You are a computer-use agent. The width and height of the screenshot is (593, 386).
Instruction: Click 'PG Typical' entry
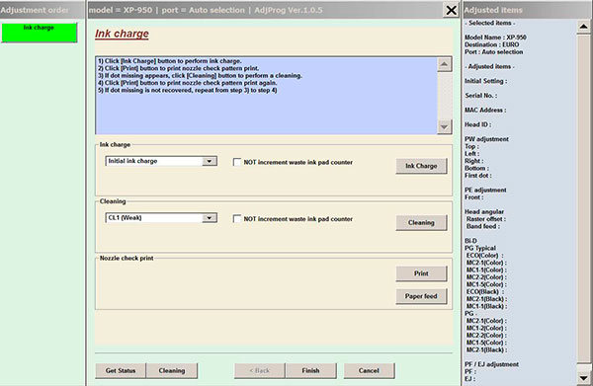point(480,248)
